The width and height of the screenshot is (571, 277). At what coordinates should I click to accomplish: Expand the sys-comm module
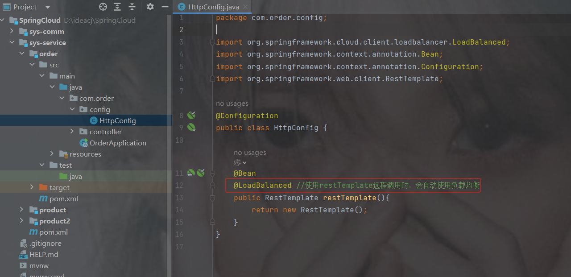12,32
